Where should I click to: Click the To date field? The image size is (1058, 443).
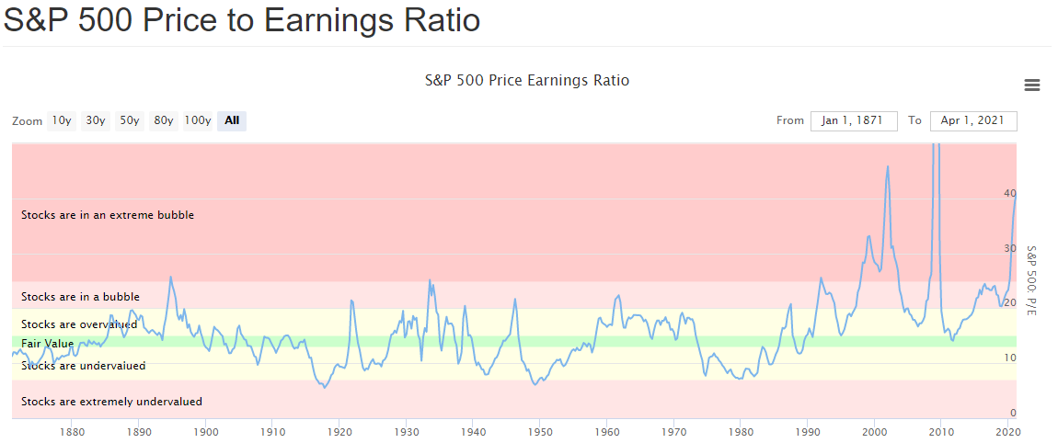point(972,121)
